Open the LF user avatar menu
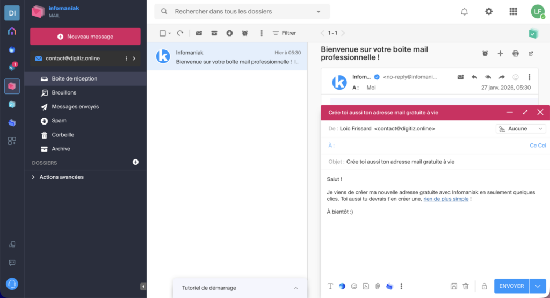The height and width of the screenshot is (298, 550). pos(537,12)
